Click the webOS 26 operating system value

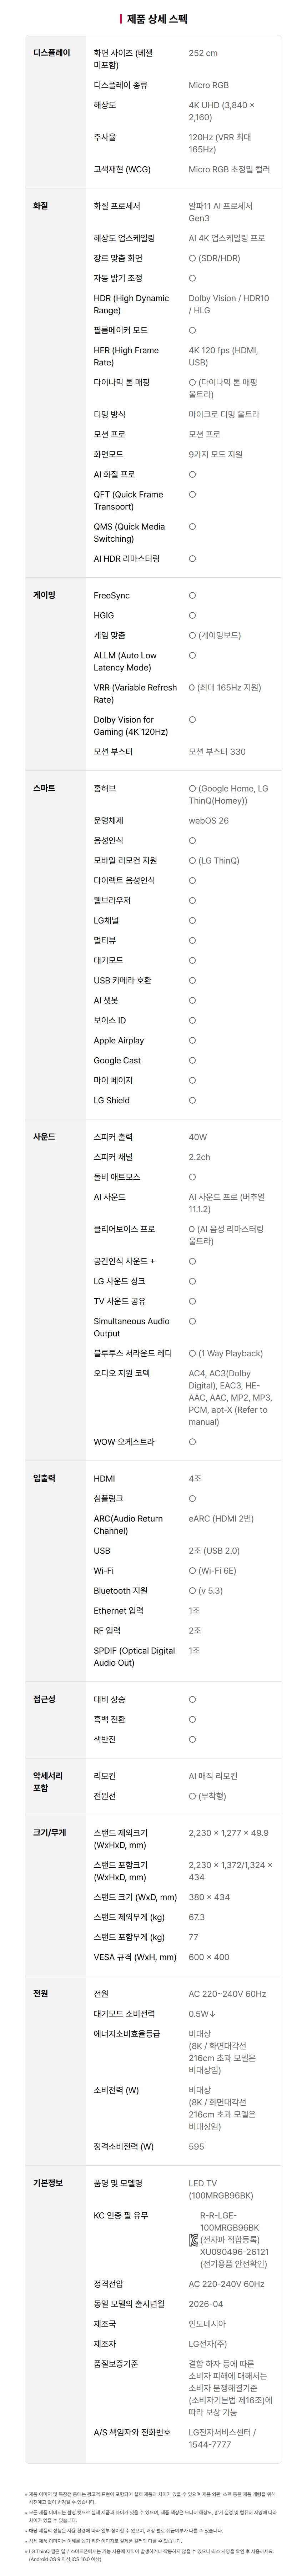click(x=208, y=820)
